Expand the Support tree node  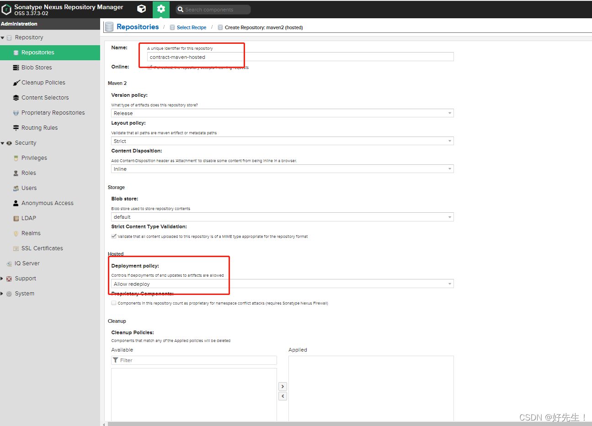(x=2, y=279)
